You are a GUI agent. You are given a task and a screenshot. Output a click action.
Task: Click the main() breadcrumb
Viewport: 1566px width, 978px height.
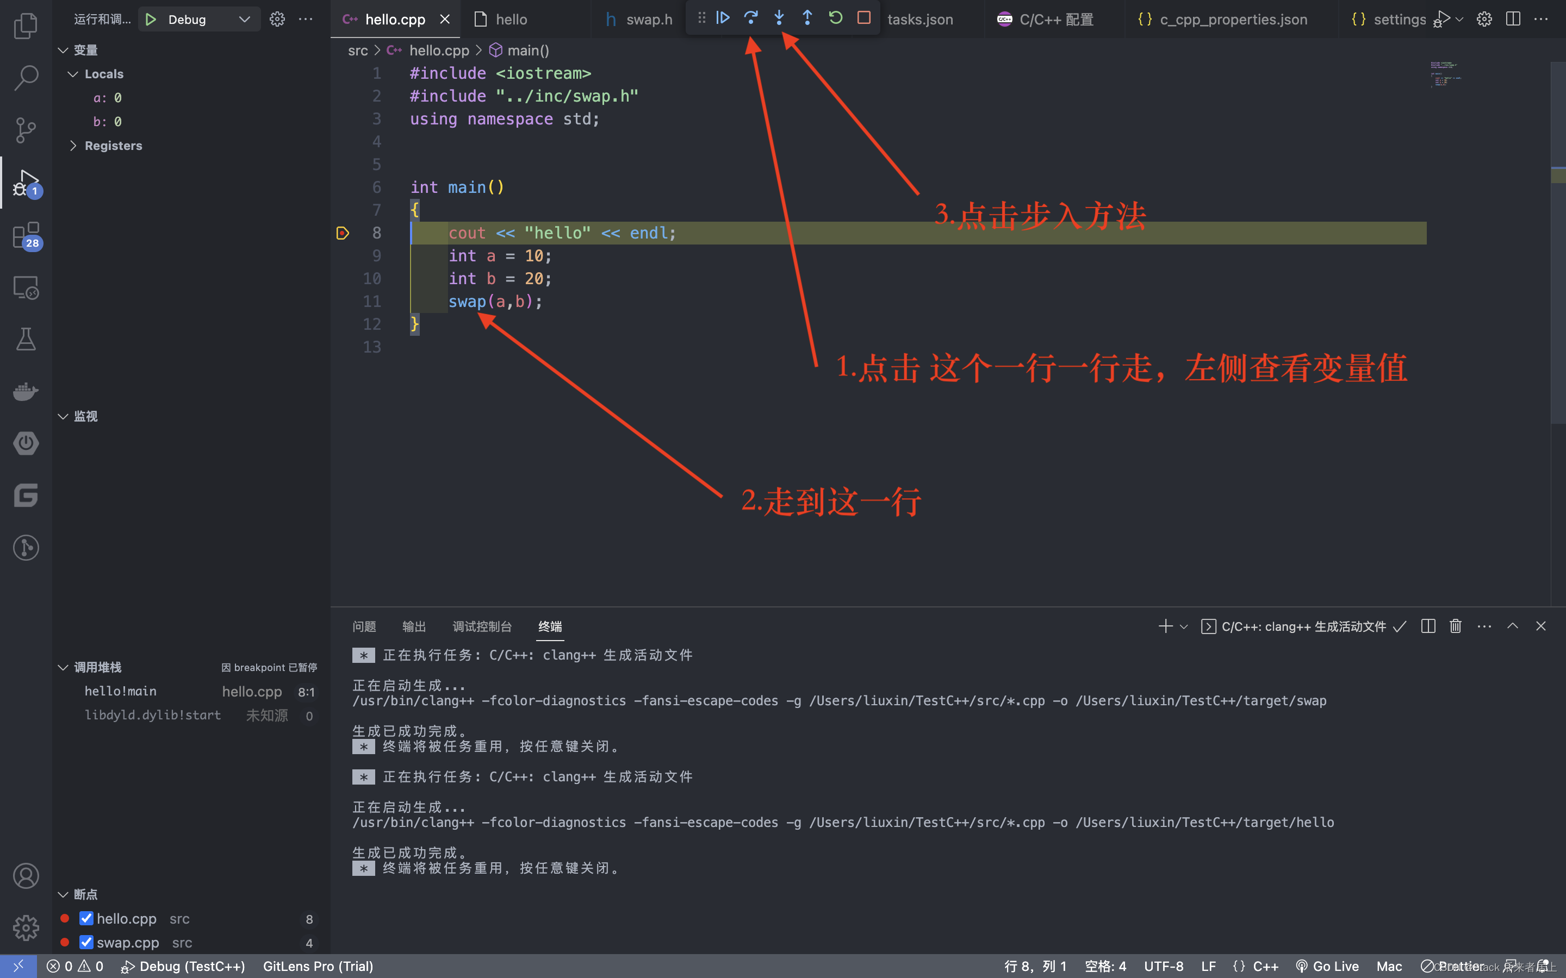pos(519,50)
